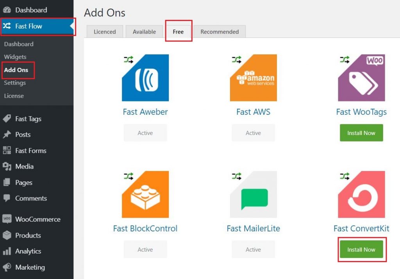Screen dimensions: 400x279
Task: Open the Comments menu item
Action: coord(37,198)
